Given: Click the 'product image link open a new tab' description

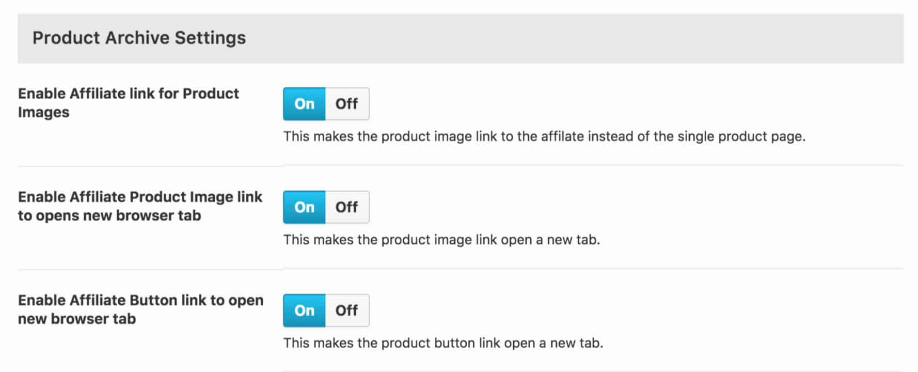Looking at the screenshot, I should [441, 240].
